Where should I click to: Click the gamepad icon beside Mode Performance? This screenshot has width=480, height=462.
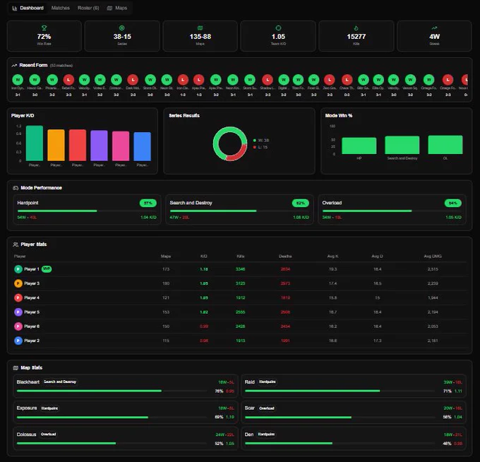click(x=16, y=188)
